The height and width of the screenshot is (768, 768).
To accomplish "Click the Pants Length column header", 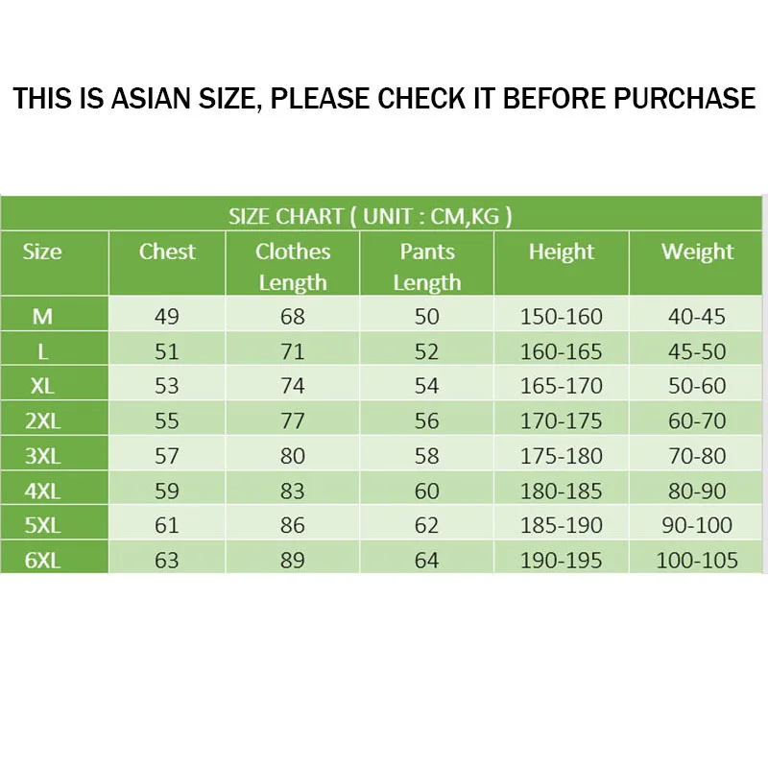I will (x=426, y=267).
